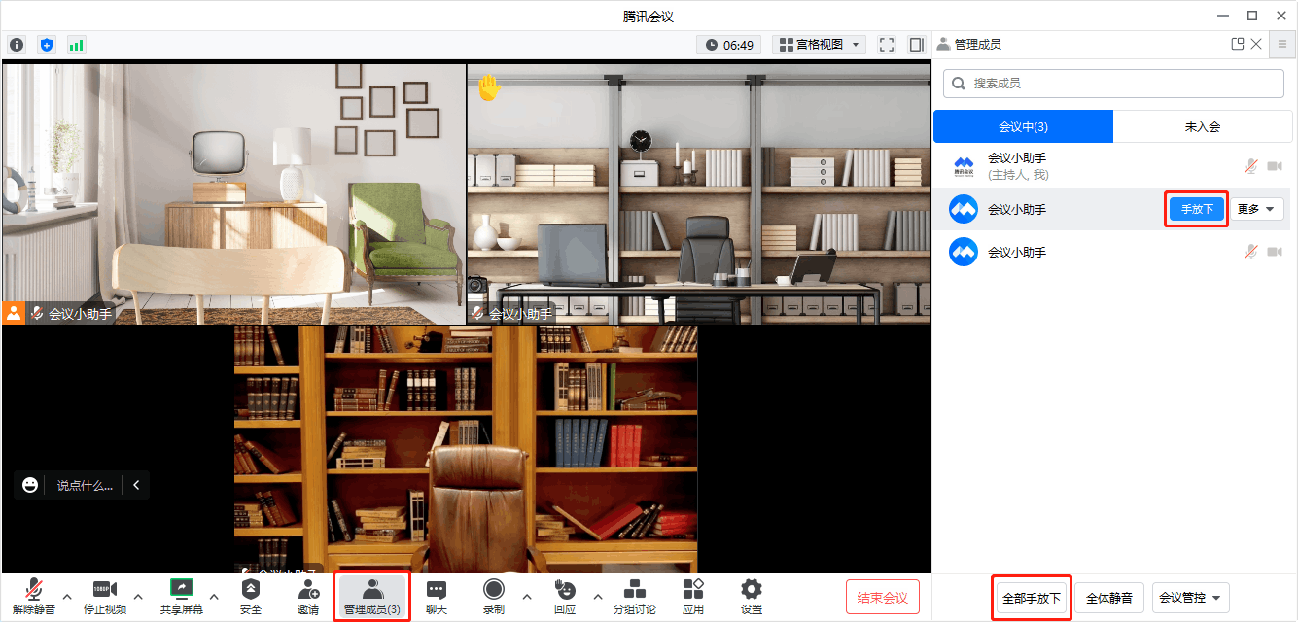
Task: Toggle the side panel layout icon
Action: click(916, 45)
